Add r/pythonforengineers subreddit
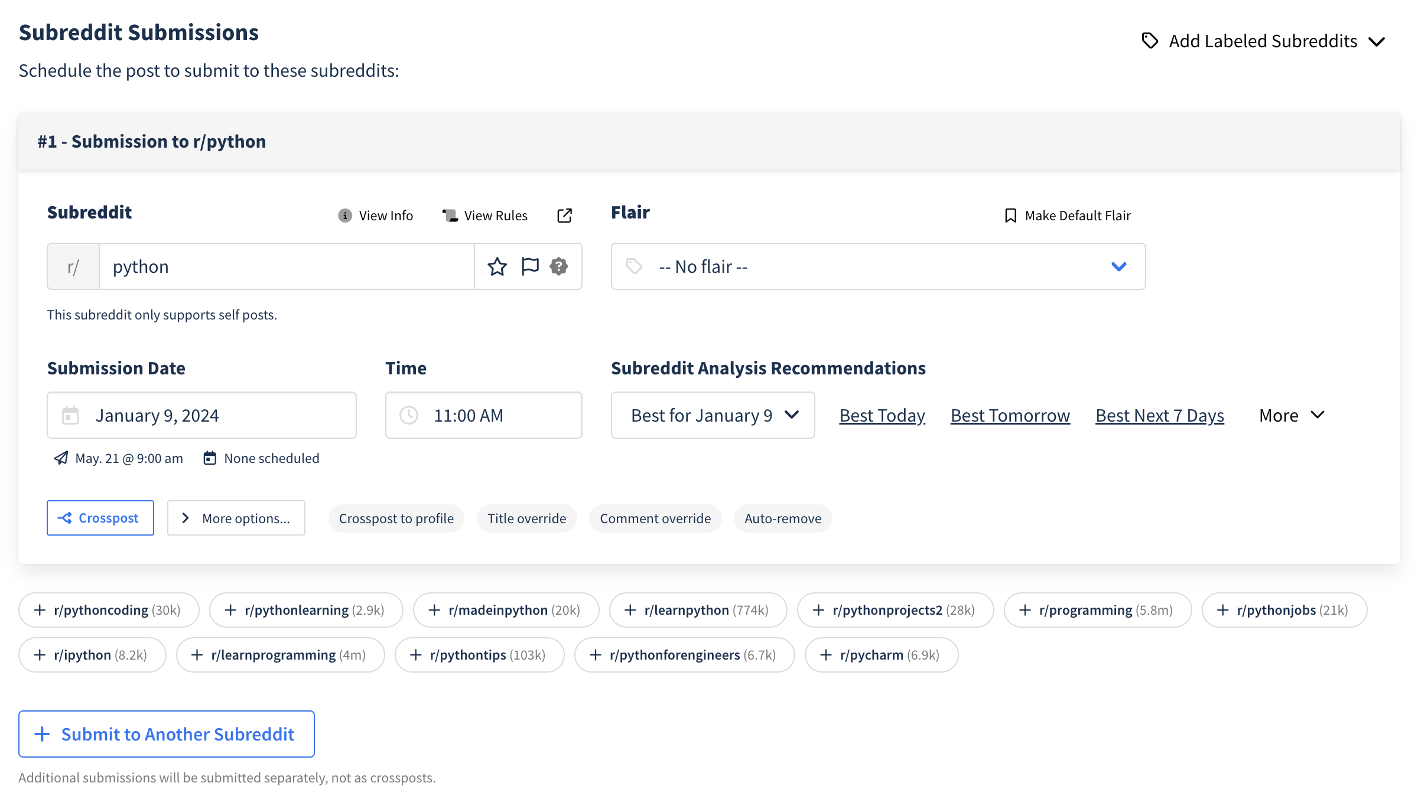 [684, 655]
